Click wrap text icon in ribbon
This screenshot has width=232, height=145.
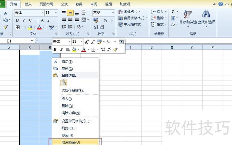coord(84,13)
